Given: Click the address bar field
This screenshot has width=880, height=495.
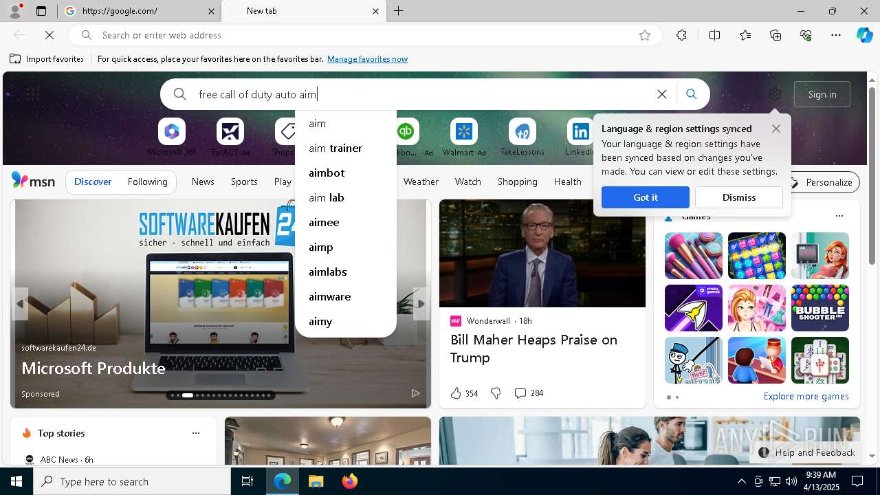Looking at the screenshot, I should click(364, 35).
